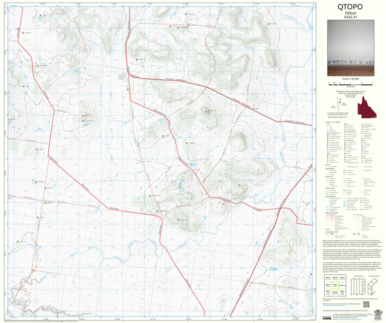Click the LAND USE legend heading

[x=328, y=176]
